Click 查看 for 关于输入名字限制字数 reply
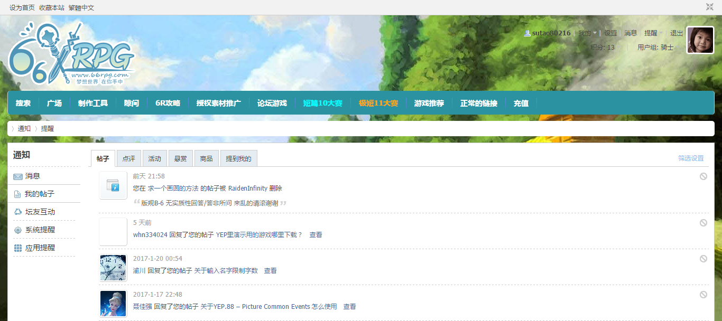Image resolution: width=722 pixels, height=321 pixels. click(271, 271)
